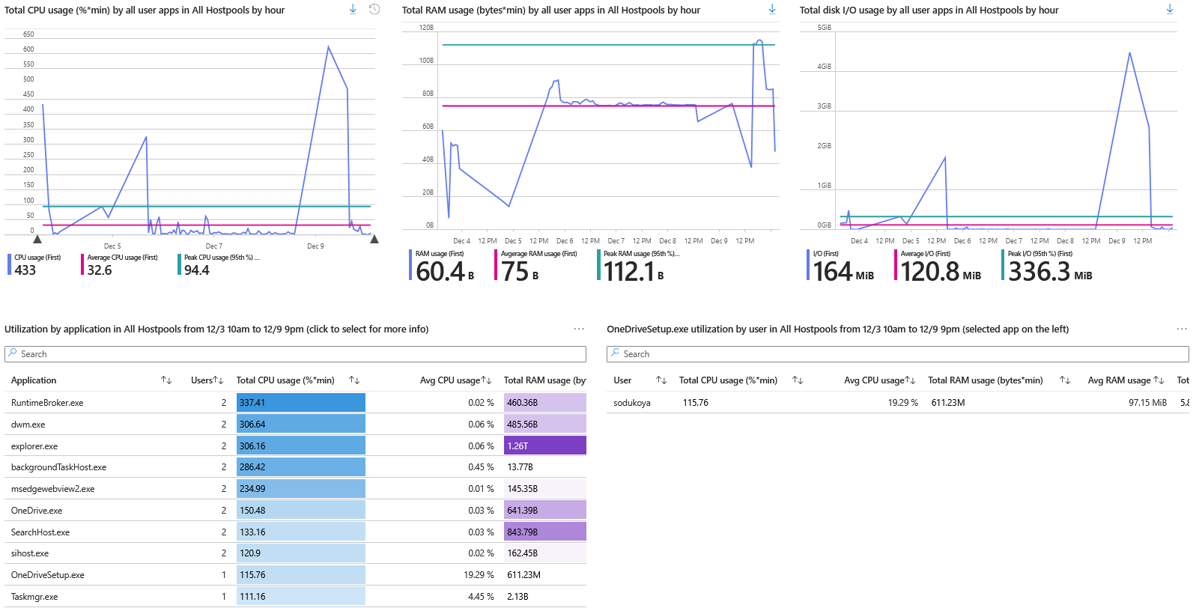Image resolution: width=1199 pixels, height=608 pixels.
Task: Select the explorer.exe application row
Action: tap(295, 446)
